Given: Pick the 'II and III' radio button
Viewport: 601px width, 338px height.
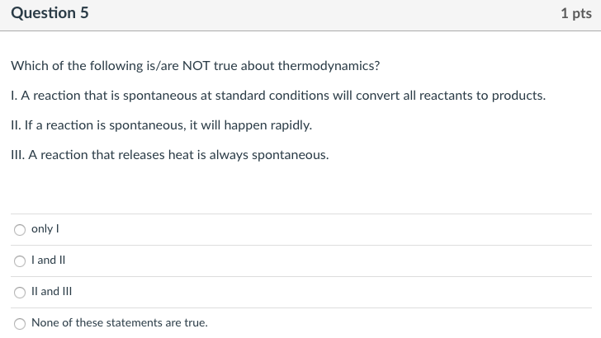Looking at the screenshot, I should click(x=20, y=293).
